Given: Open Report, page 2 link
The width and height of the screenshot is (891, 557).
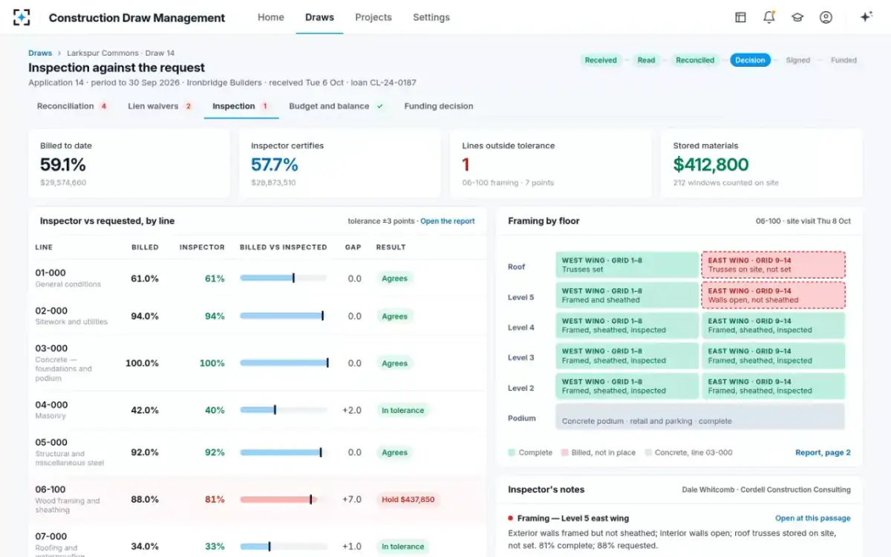Looking at the screenshot, I should [823, 452].
